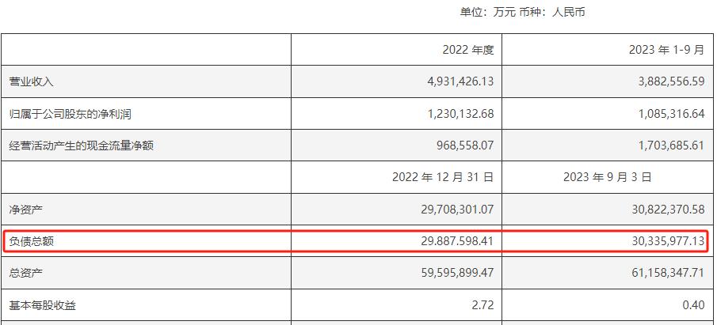This screenshot has height=325, width=717.
Task: Click the 归属于公司股东的净利润 label
Action: 70,114
